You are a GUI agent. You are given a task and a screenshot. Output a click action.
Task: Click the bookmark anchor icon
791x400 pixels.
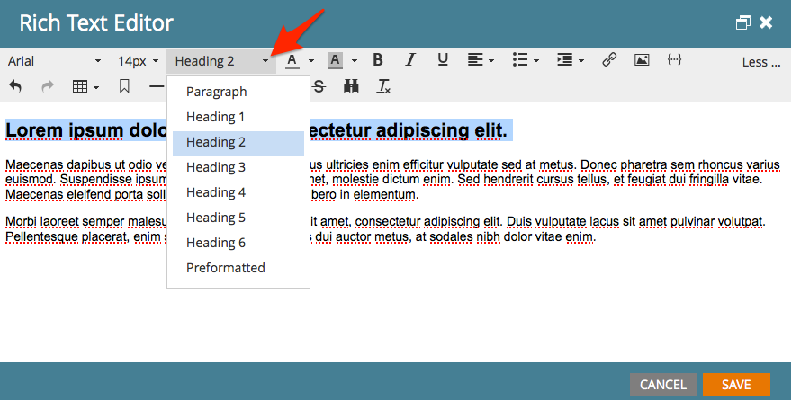click(x=124, y=86)
